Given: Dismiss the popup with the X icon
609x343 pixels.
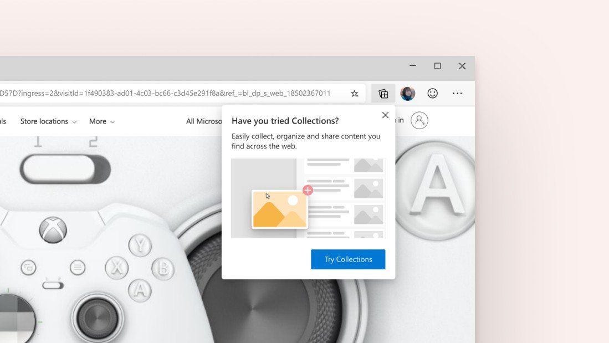Looking at the screenshot, I should tap(385, 115).
